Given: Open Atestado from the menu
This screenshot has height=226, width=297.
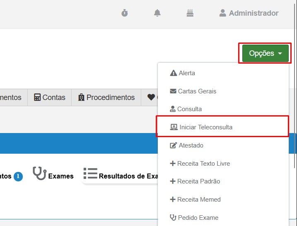Looking at the screenshot, I should [x=191, y=145].
